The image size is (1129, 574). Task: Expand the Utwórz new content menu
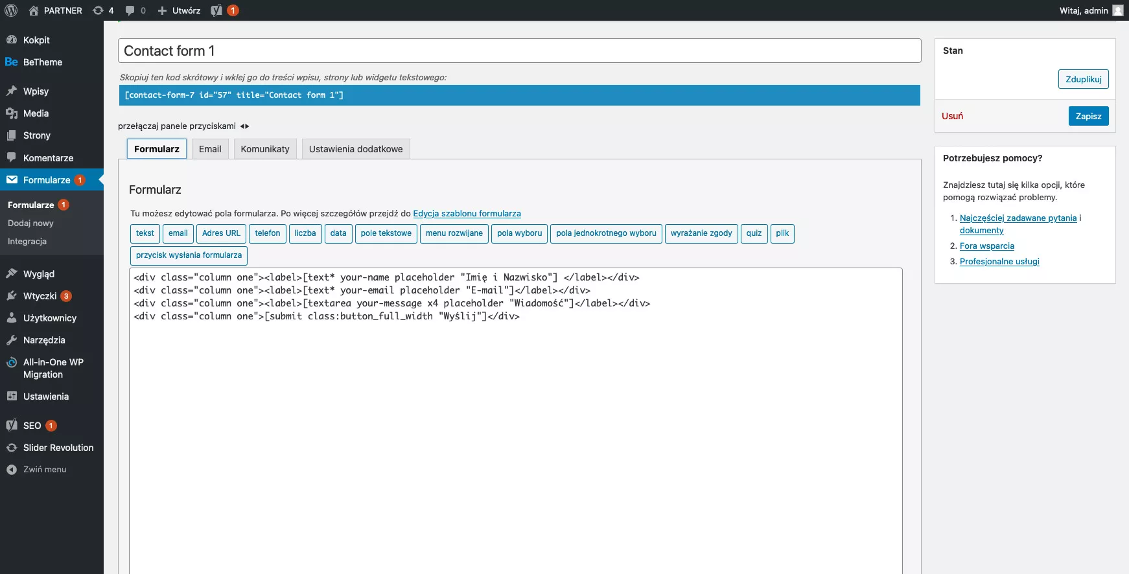pyautogui.click(x=180, y=10)
